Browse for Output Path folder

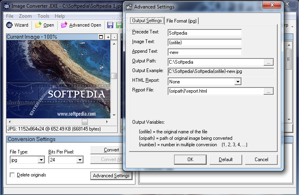(268, 62)
